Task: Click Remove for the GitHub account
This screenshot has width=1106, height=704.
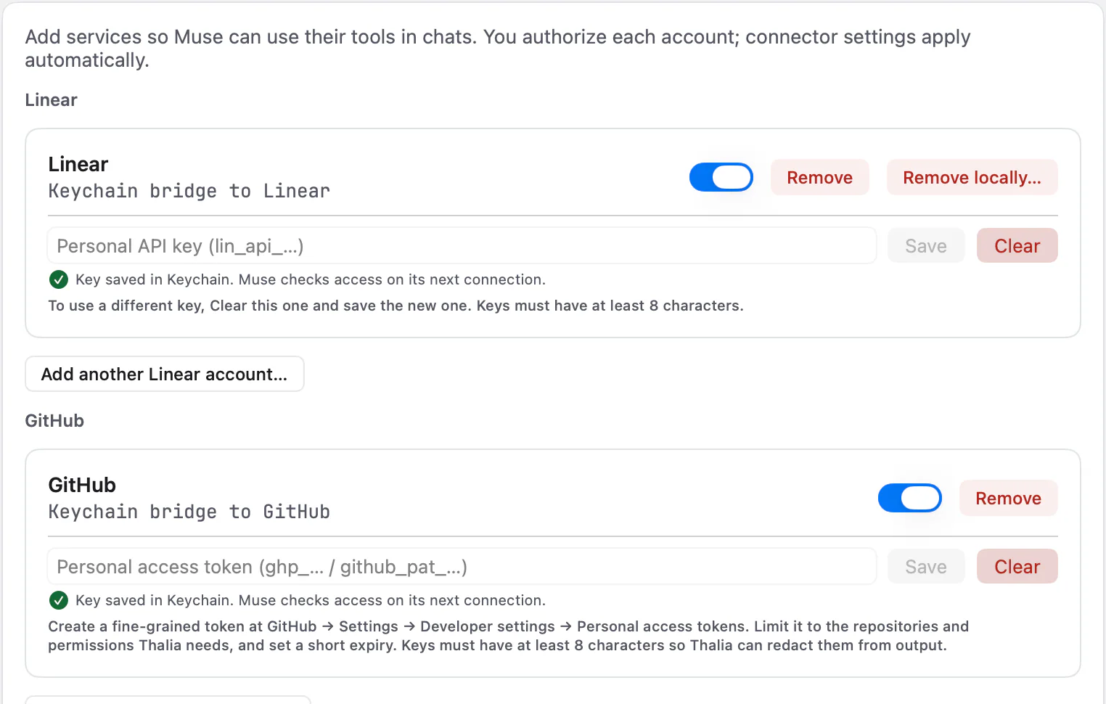Action: click(x=1008, y=498)
